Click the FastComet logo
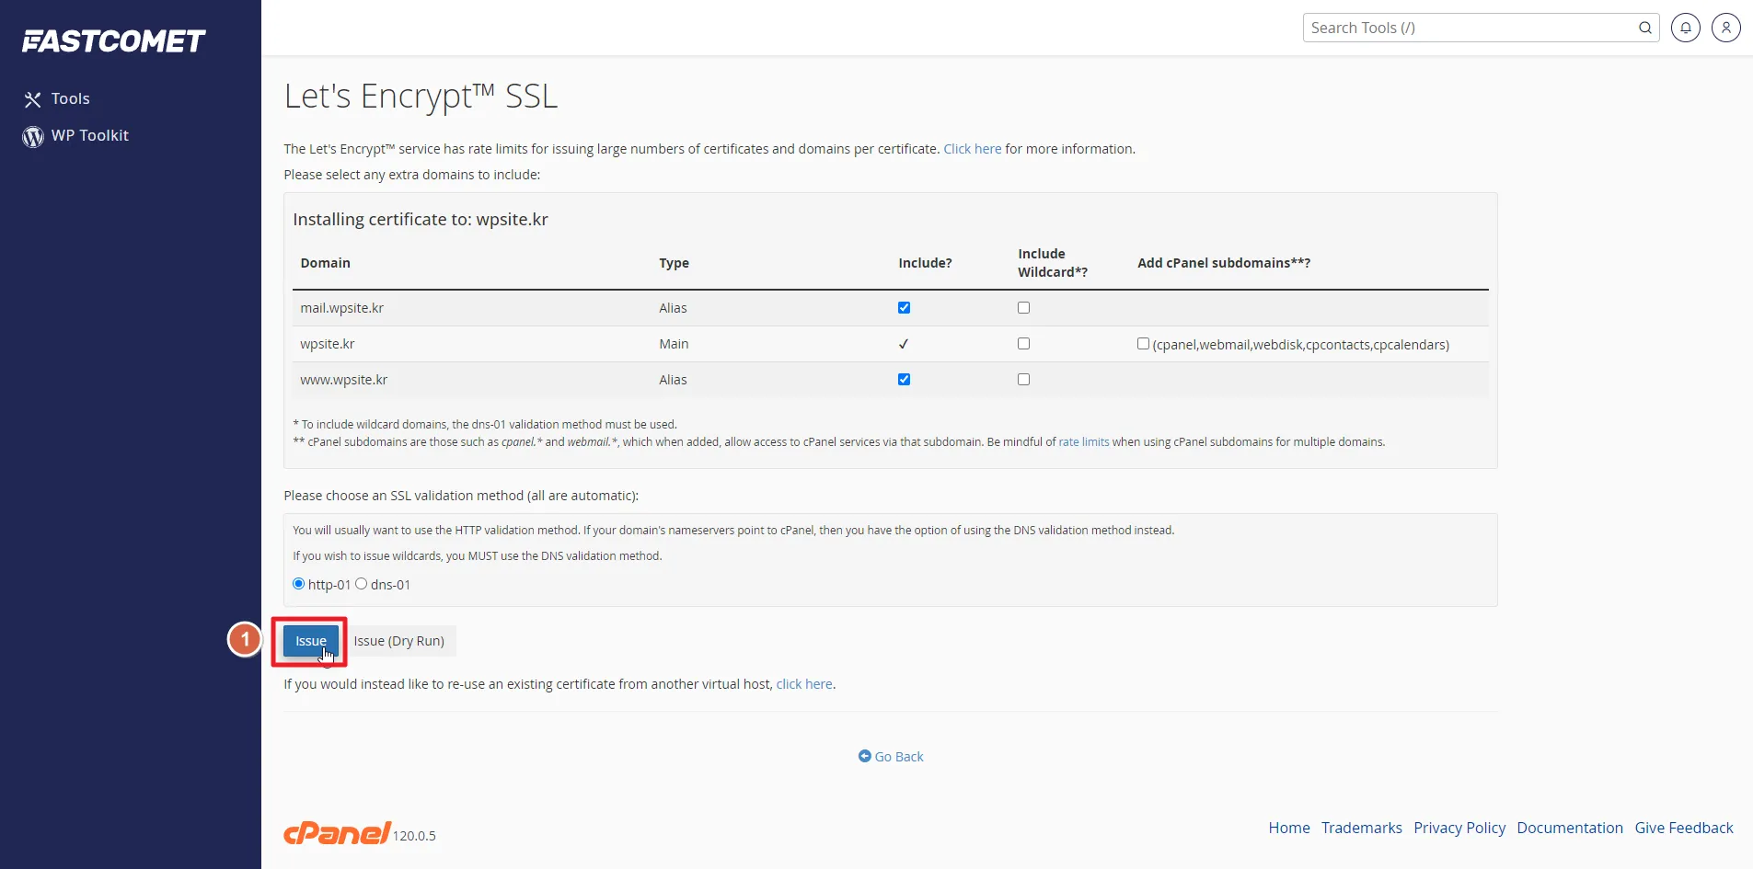 pyautogui.click(x=113, y=40)
